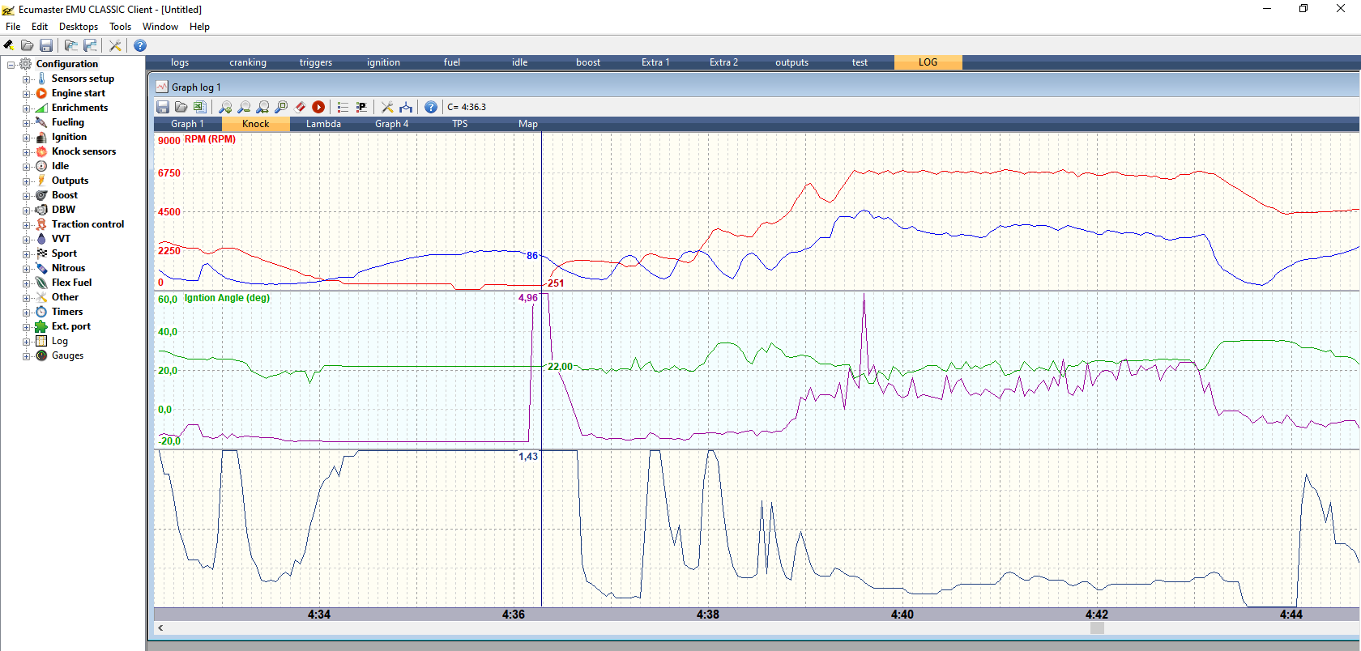Export graph log to Excel spreadsheet
Image resolution: width=1361 pixels, height=651 pixels.
click(x=199, y=107)
